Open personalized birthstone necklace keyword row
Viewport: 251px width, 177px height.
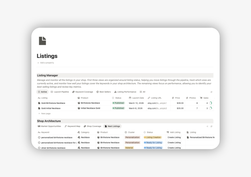pos(57,138)
